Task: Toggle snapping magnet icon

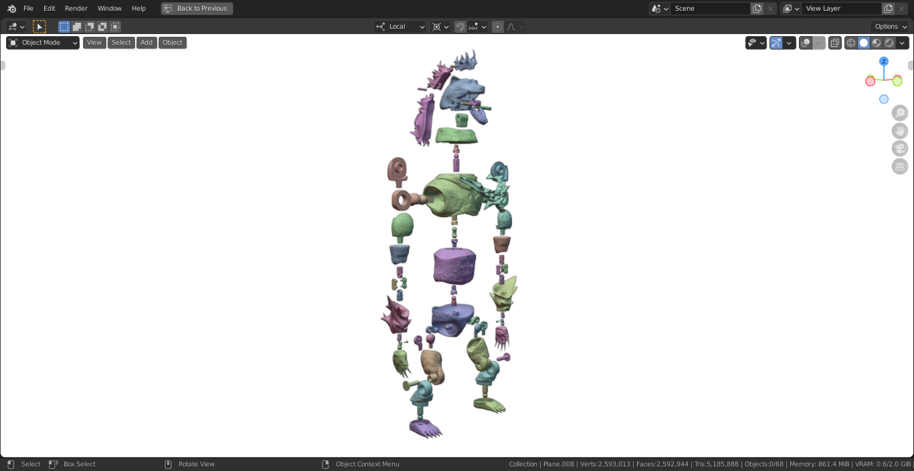Action: (x=460, y=27)
